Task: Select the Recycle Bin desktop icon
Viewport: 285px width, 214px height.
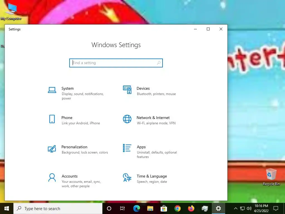Action: click(271, 177)
